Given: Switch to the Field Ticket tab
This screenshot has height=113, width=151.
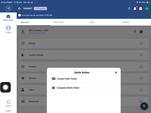Looking at the screenshot, I should (x=59, y=22).
